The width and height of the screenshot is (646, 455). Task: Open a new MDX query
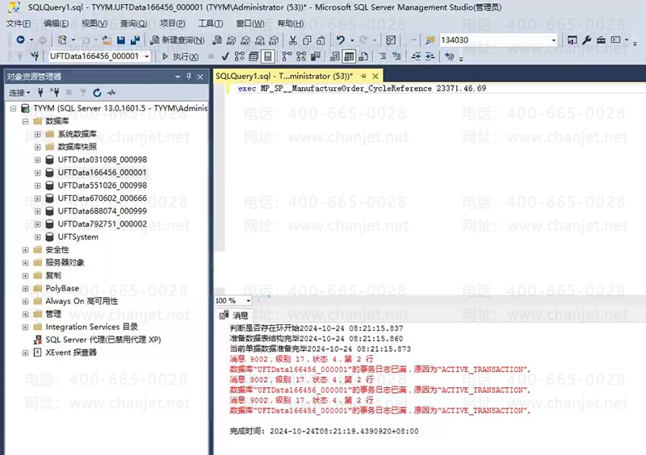coord(231,40)
